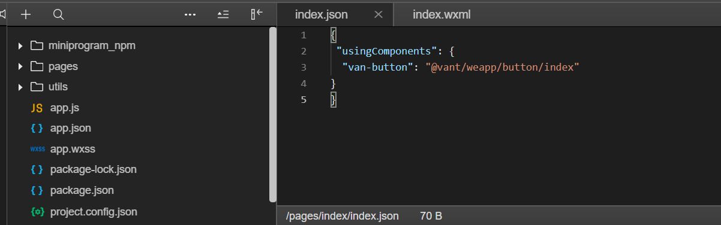Open the three-dot more options menu
This screenshot has width=721, height=225.
pyautogui.click(x=190, y=14)
